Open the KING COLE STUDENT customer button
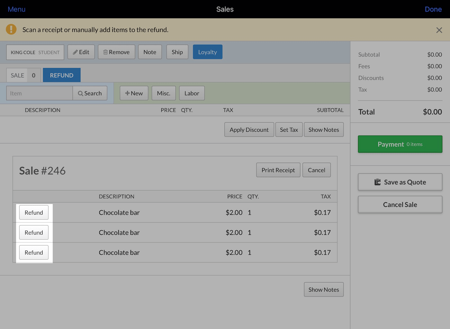The width and height of the screenshot is (450, 329). 35,52
